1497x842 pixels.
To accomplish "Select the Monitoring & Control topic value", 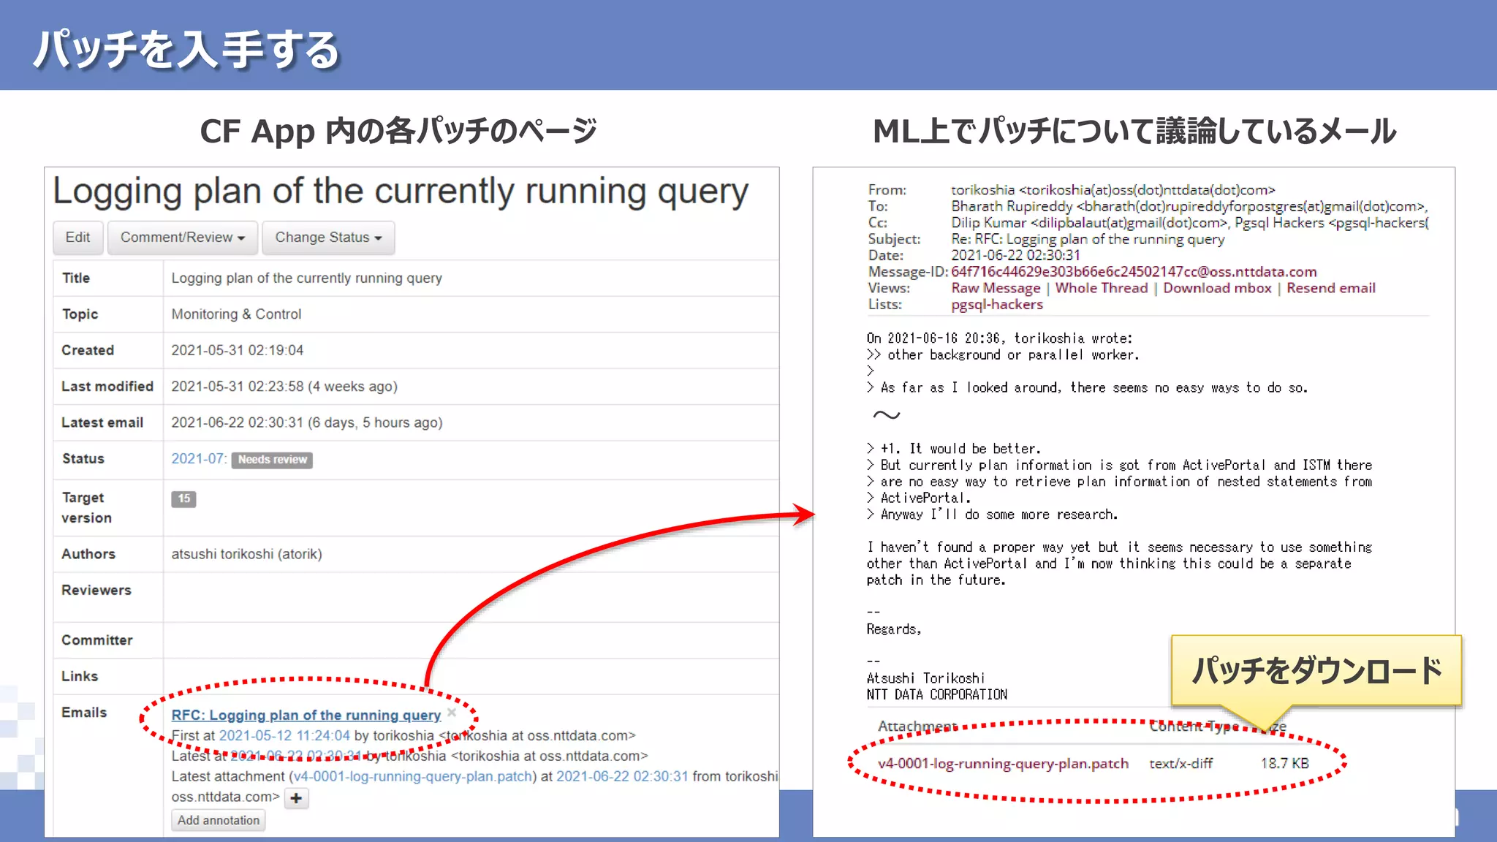I will point(236,314).
